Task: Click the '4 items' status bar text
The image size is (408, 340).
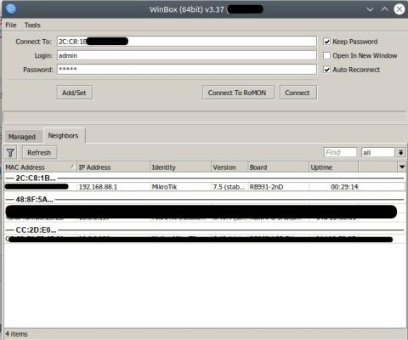Action: (x=16, y=334)
